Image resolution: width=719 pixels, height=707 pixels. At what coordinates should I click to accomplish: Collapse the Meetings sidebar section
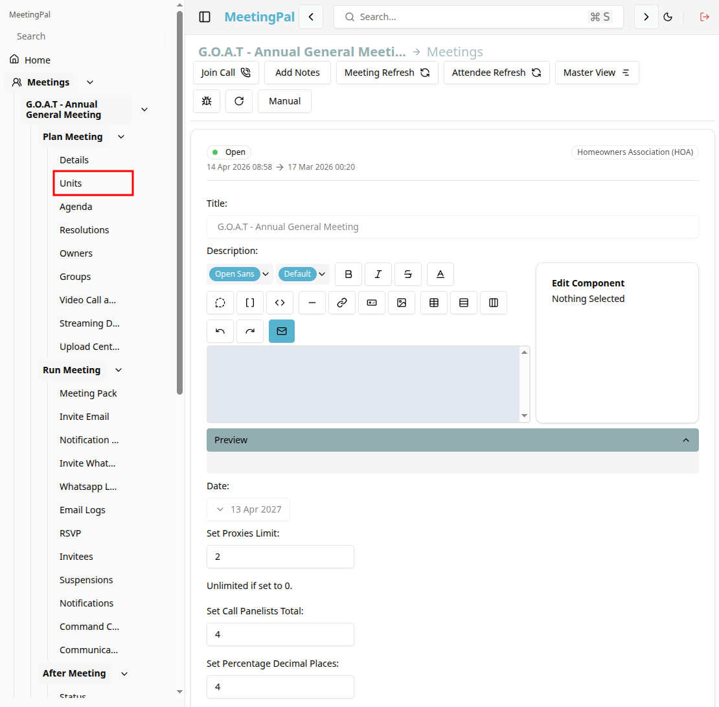click(90, 82)
